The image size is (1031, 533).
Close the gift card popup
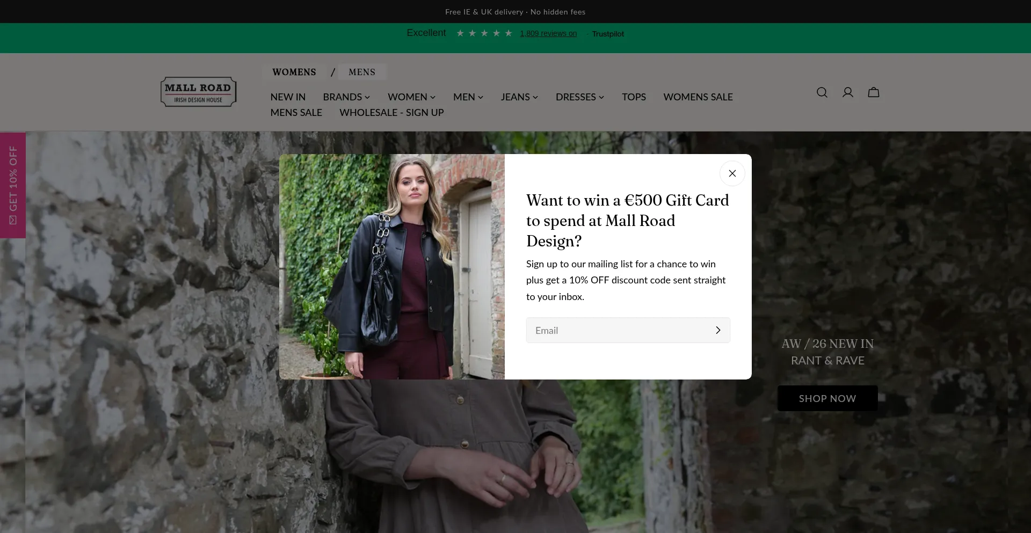point(732,173)
